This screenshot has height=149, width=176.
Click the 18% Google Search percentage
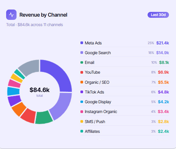point(151,53)
